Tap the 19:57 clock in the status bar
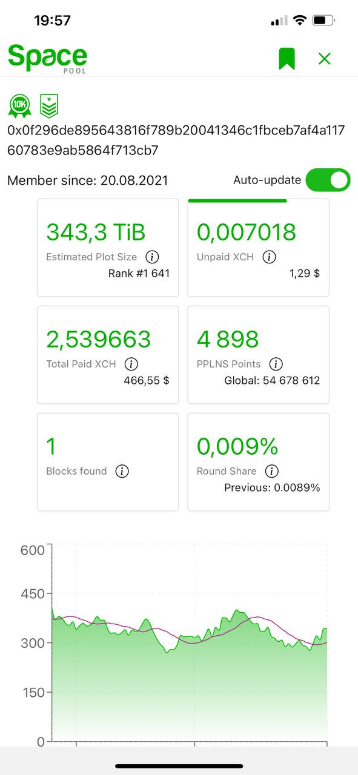Screen dimensions: 358x775 click(x=53, y=21)
